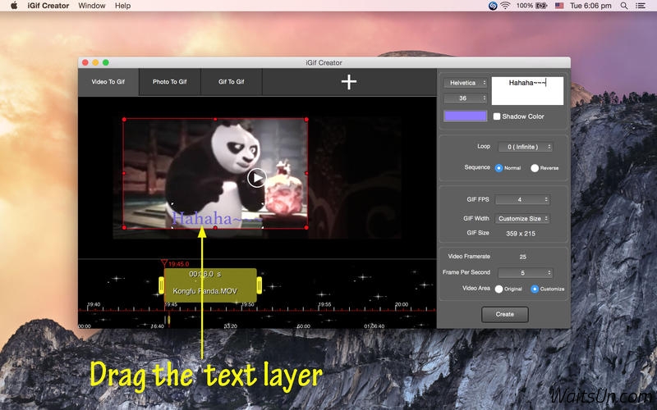657x410 pixels.
Task: Click the Wi-Fi status icon
Action: coord(505,6)
